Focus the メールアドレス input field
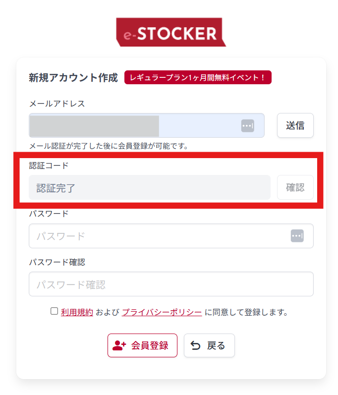The width and height of the screenshot is (338, 395). point(134,126)
